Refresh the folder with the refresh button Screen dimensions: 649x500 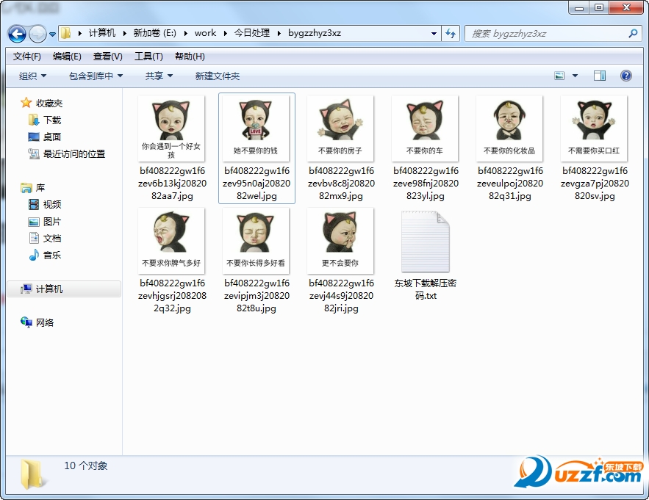pos(451,34)
